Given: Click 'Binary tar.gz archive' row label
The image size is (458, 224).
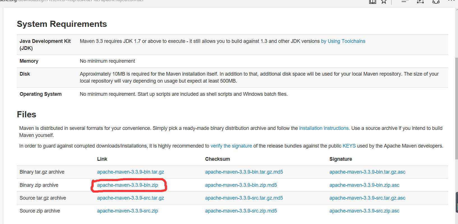Looking at the screenshot, I should pos(42,172).
